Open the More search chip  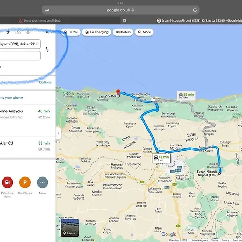[x=144, y=32]
